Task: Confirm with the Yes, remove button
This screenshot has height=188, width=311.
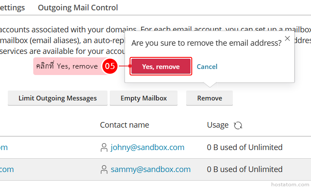Action: 161,66
